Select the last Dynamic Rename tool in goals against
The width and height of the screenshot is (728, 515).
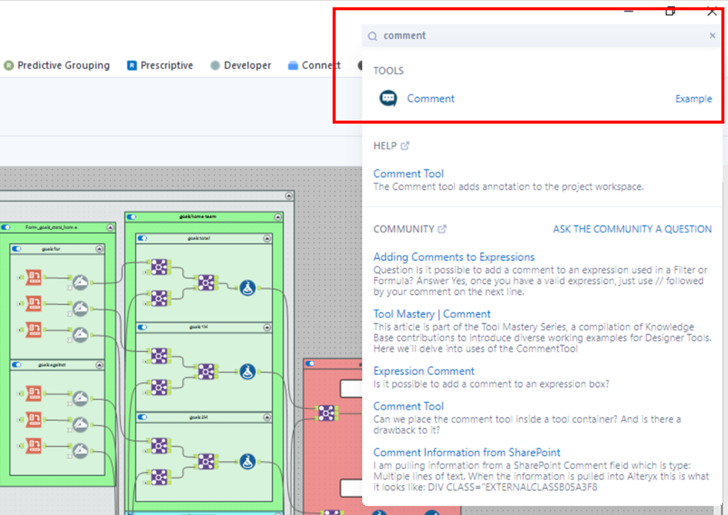coord(80,450)
